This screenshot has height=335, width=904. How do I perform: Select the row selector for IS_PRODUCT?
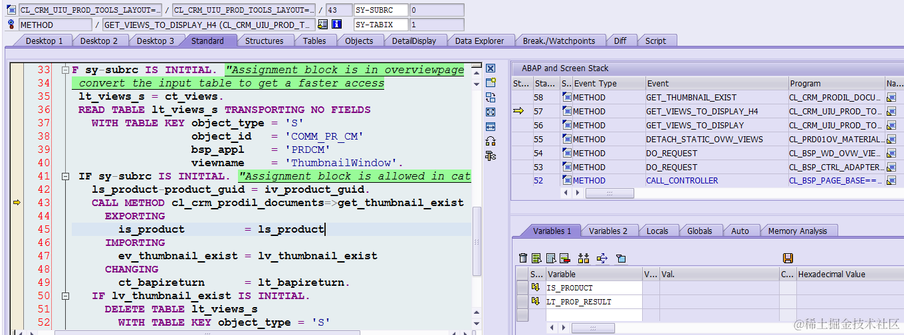[x=522, y=288]
